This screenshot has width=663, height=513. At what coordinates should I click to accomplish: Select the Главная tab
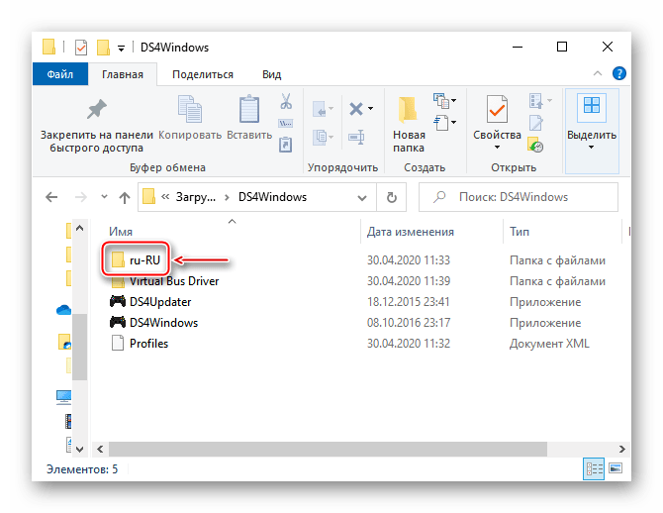tap(122, 74)
